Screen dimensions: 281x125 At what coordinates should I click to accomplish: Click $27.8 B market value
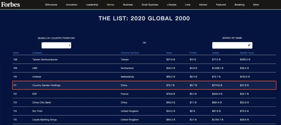point(244,85)
